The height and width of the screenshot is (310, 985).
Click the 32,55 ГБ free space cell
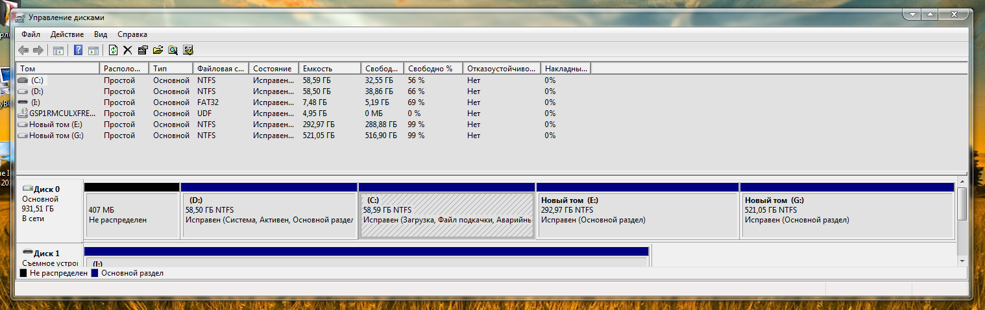click(379, 80)
